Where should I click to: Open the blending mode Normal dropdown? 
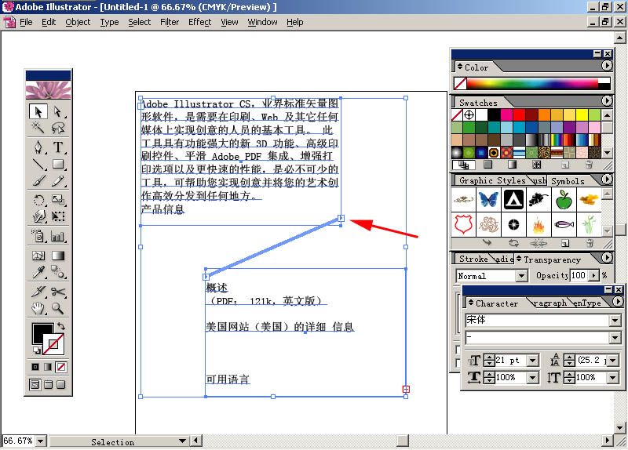point(521,276)
